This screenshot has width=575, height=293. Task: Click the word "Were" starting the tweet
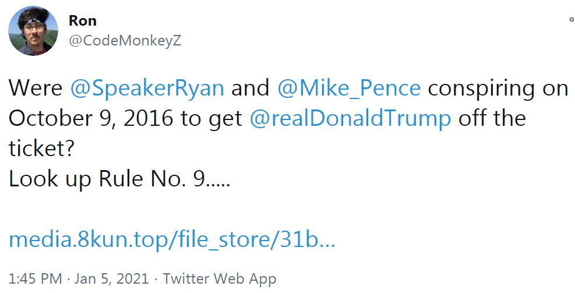click(x=36, y=89)
